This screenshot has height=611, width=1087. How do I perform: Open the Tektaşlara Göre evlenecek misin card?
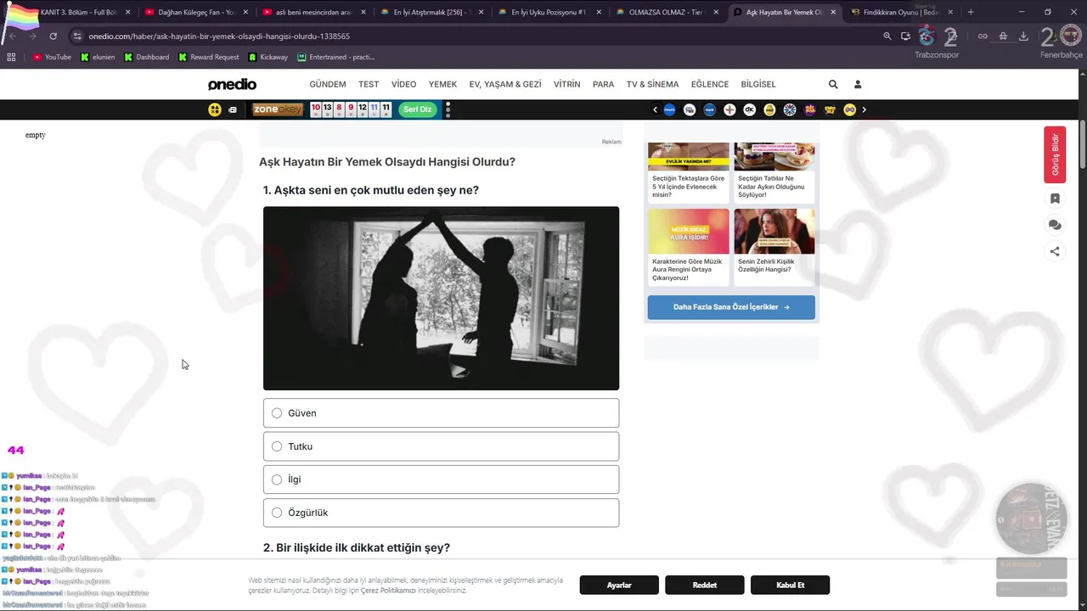pos(689,172)
